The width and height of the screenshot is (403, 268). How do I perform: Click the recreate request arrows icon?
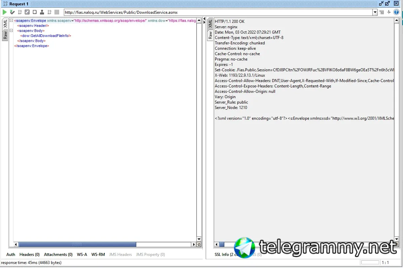[x=27, y=12]
